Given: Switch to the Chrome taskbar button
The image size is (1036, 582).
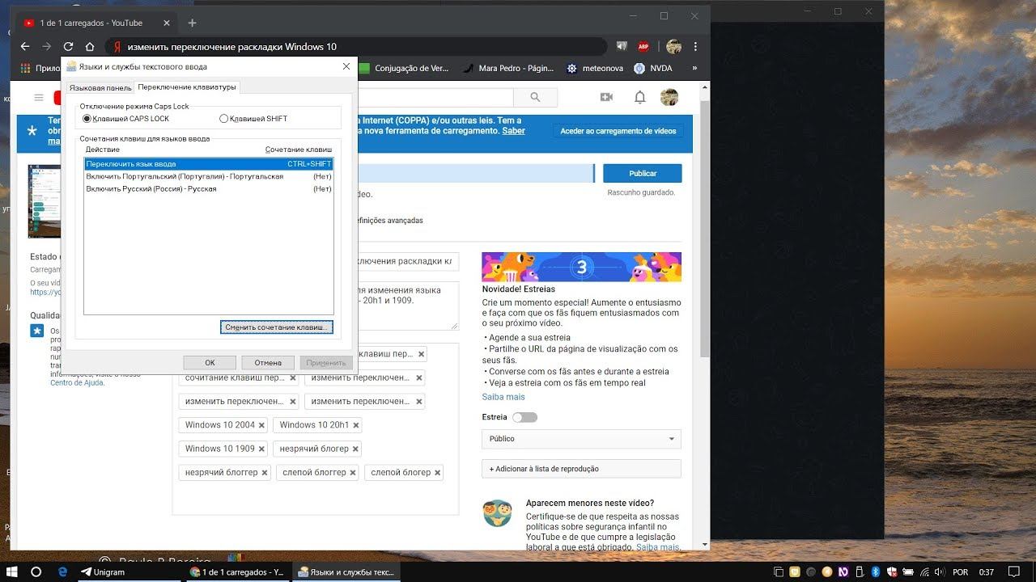Looking at the screenshot, I should pos(236,571).
